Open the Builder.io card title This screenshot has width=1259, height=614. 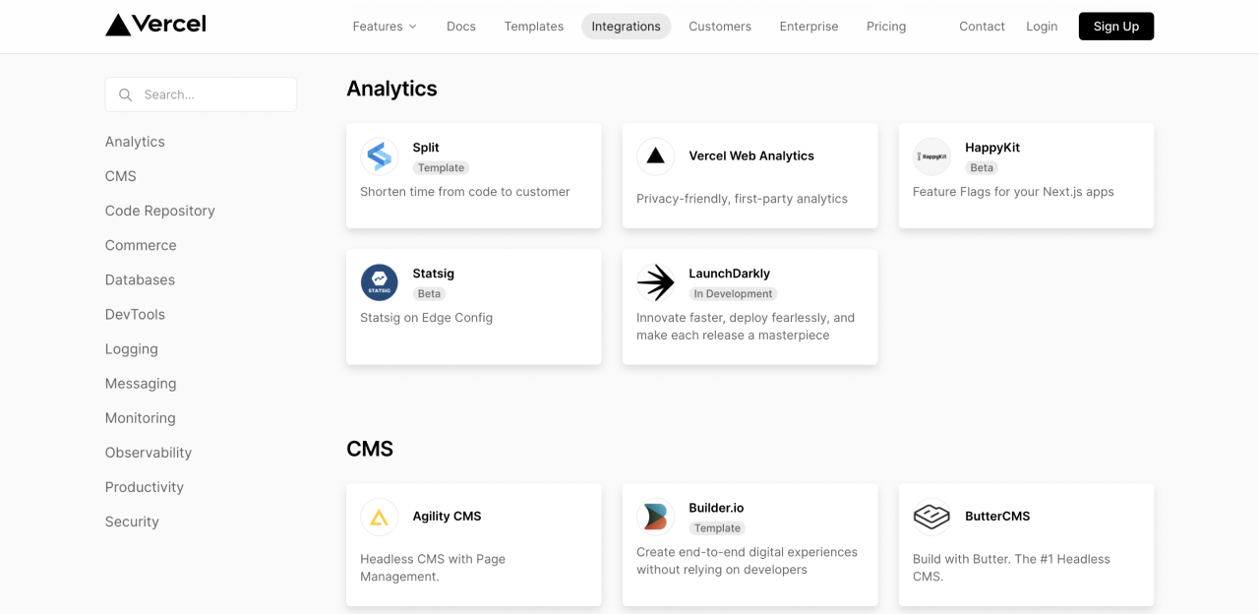click(716, 508)
